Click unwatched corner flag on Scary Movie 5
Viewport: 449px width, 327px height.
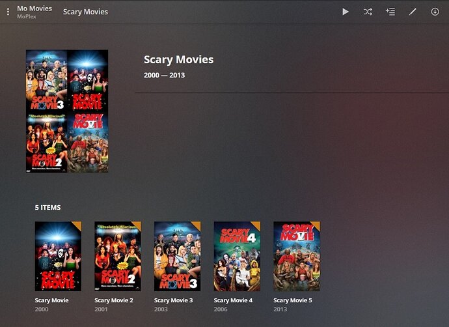[x=316, y=225]
